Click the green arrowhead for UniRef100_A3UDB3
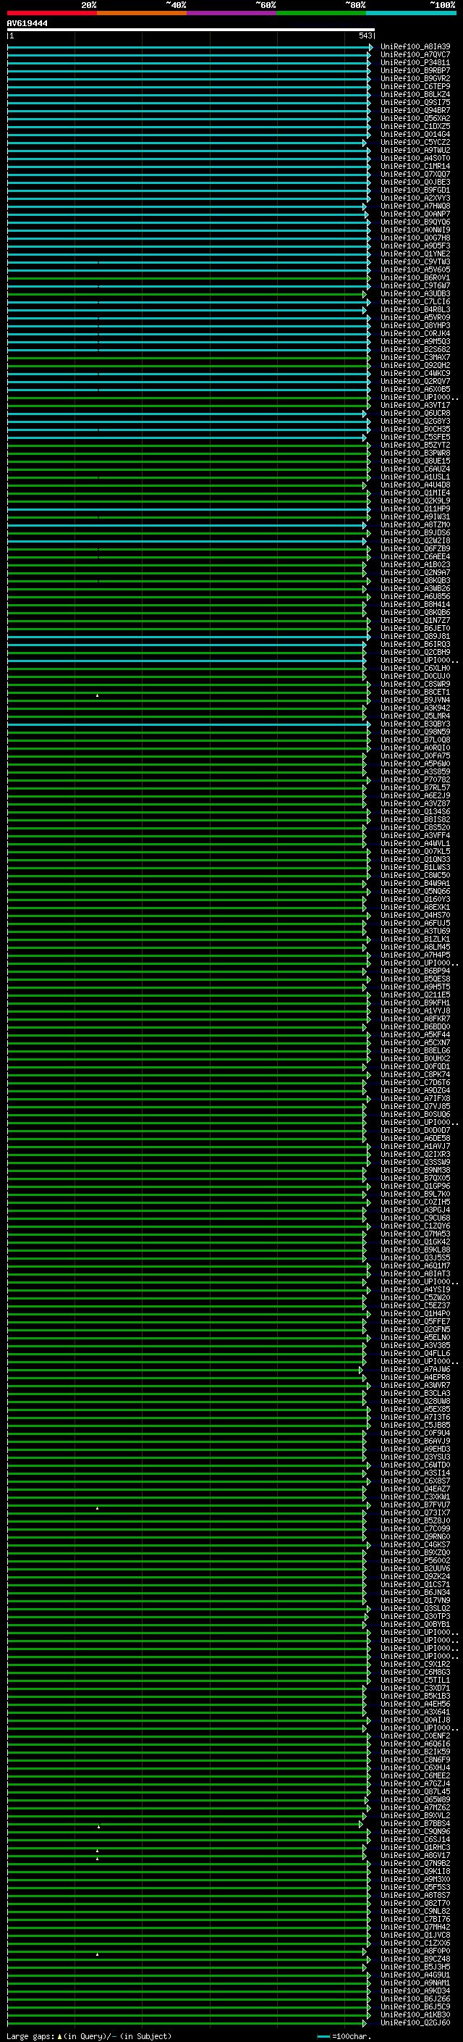This screenshot has width=463, height=2042. pyautogui.click(x=365, y=294)
